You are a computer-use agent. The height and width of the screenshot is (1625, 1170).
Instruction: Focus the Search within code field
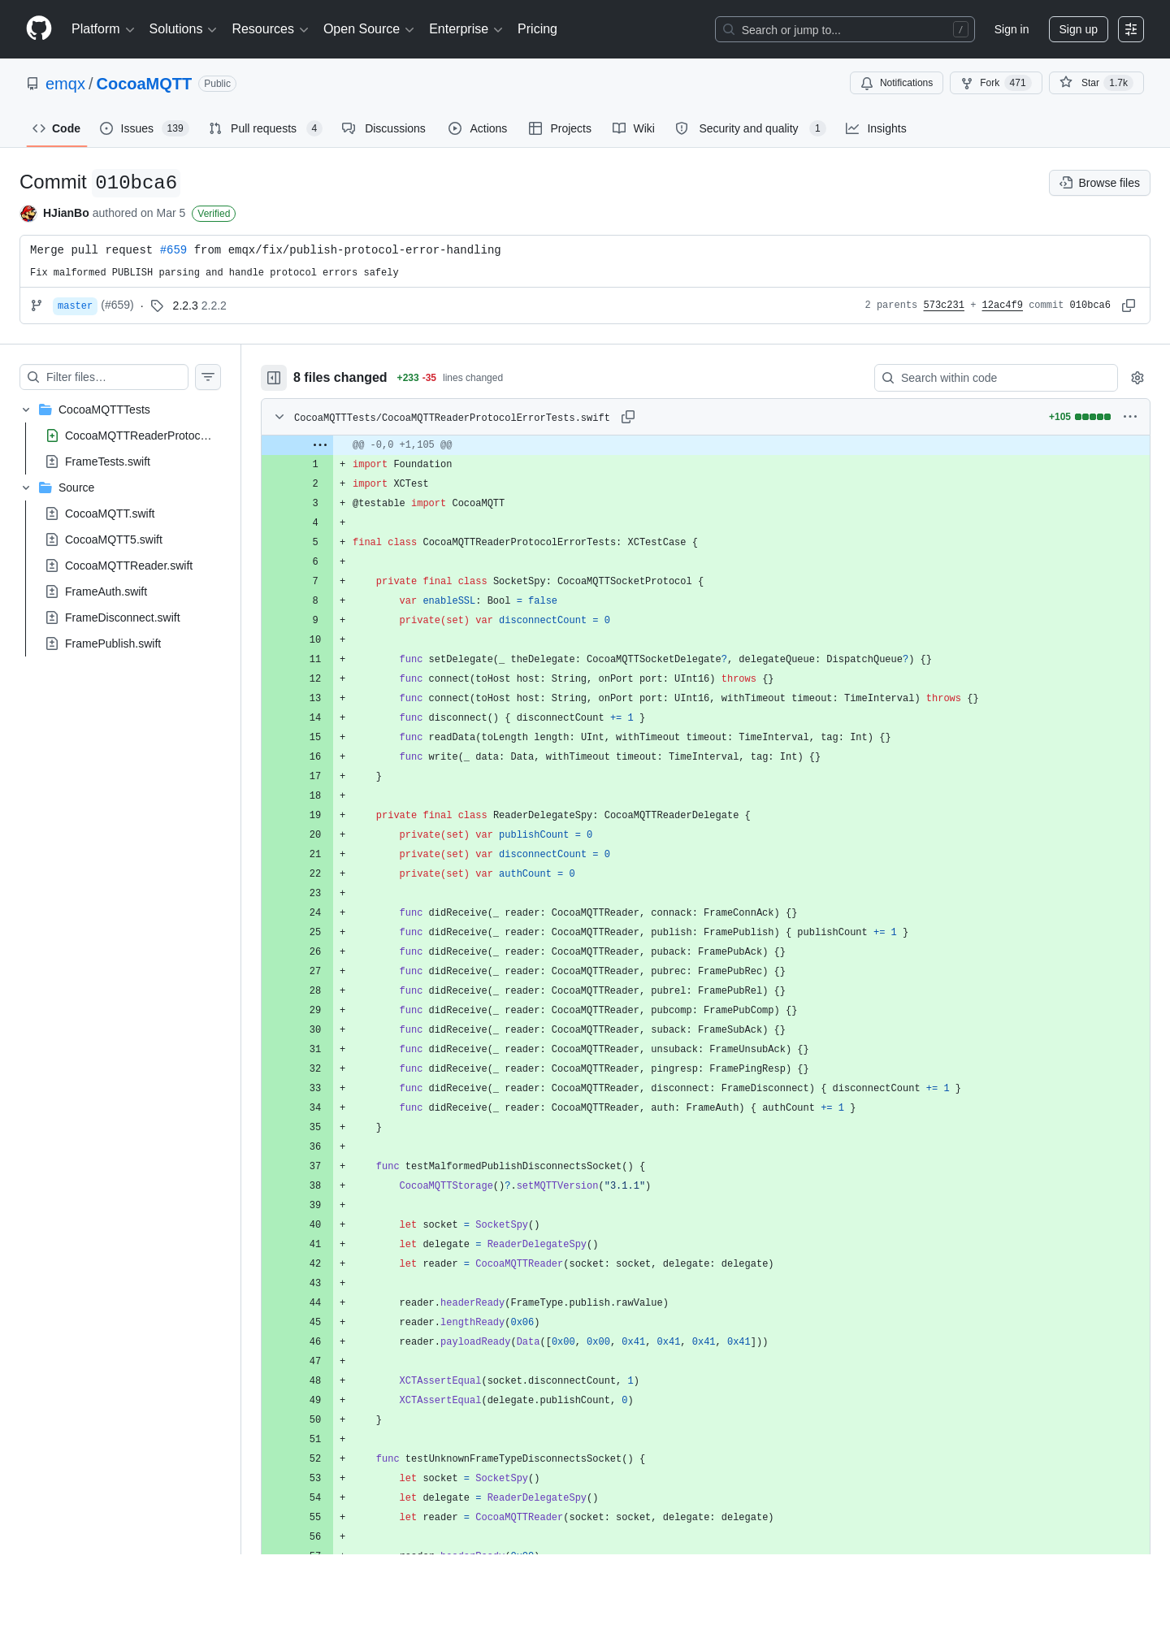996,378
